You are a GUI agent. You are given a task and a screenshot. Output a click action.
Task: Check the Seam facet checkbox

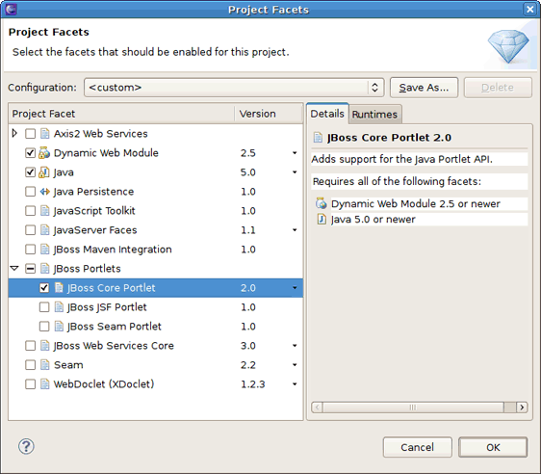coord(31,365)
